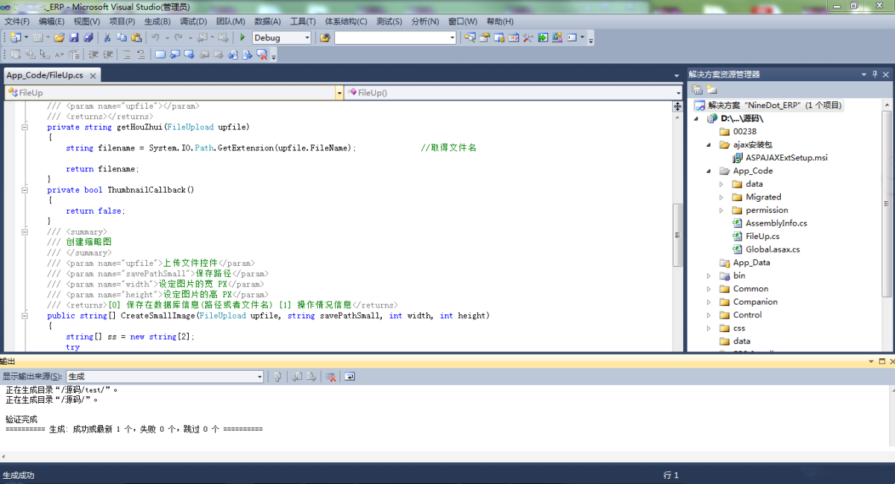Collapse the CreateSmallImage method outline region
Viewport: 895px width, 484px height.
(x=25, y=316)
